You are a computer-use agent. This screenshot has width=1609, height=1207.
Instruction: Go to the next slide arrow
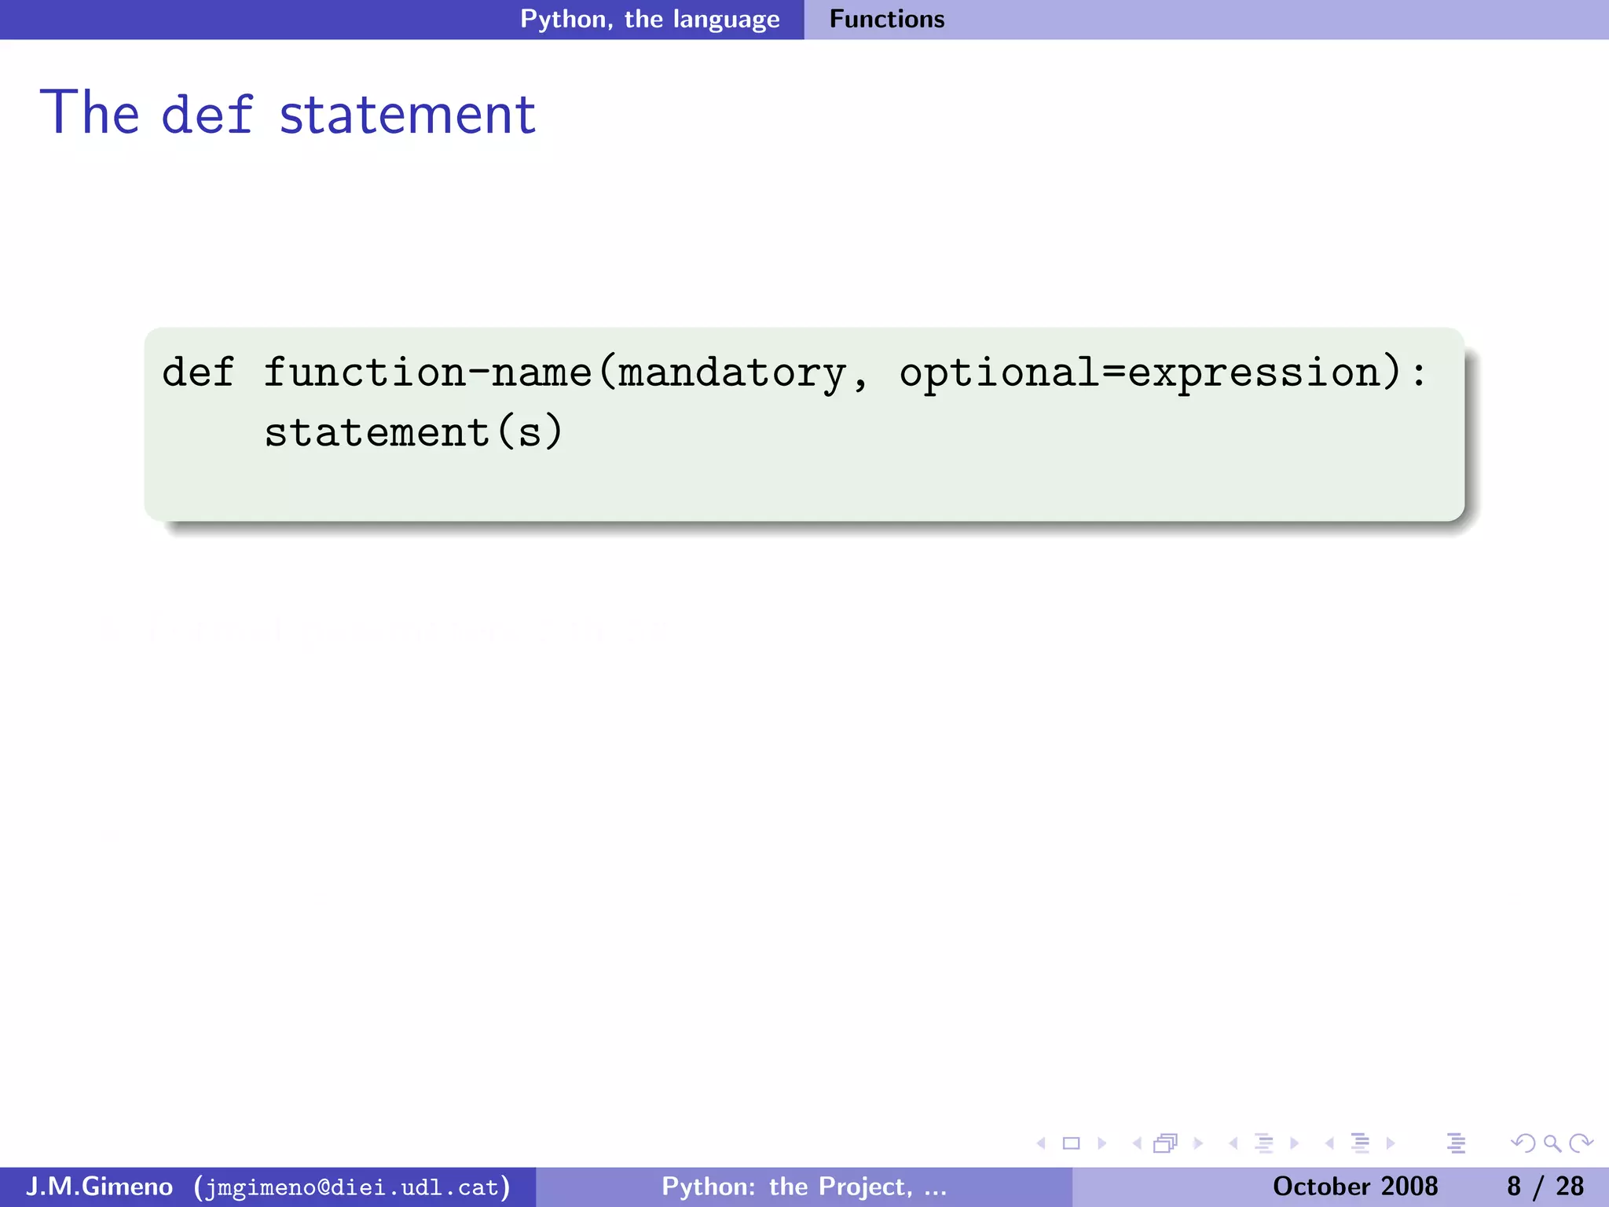tap(1101, 1143)
